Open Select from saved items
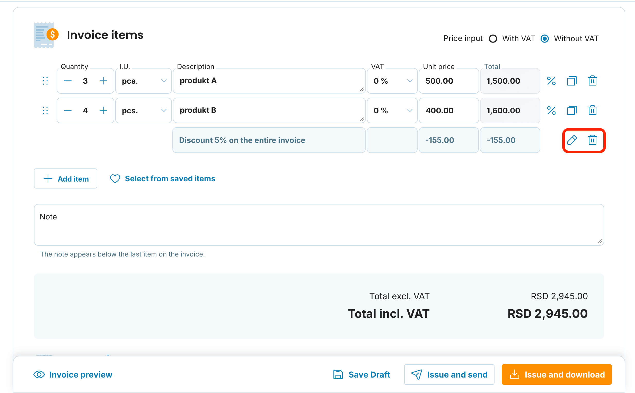 tap(163, 178)
